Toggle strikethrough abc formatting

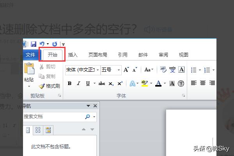coord(102,83)
